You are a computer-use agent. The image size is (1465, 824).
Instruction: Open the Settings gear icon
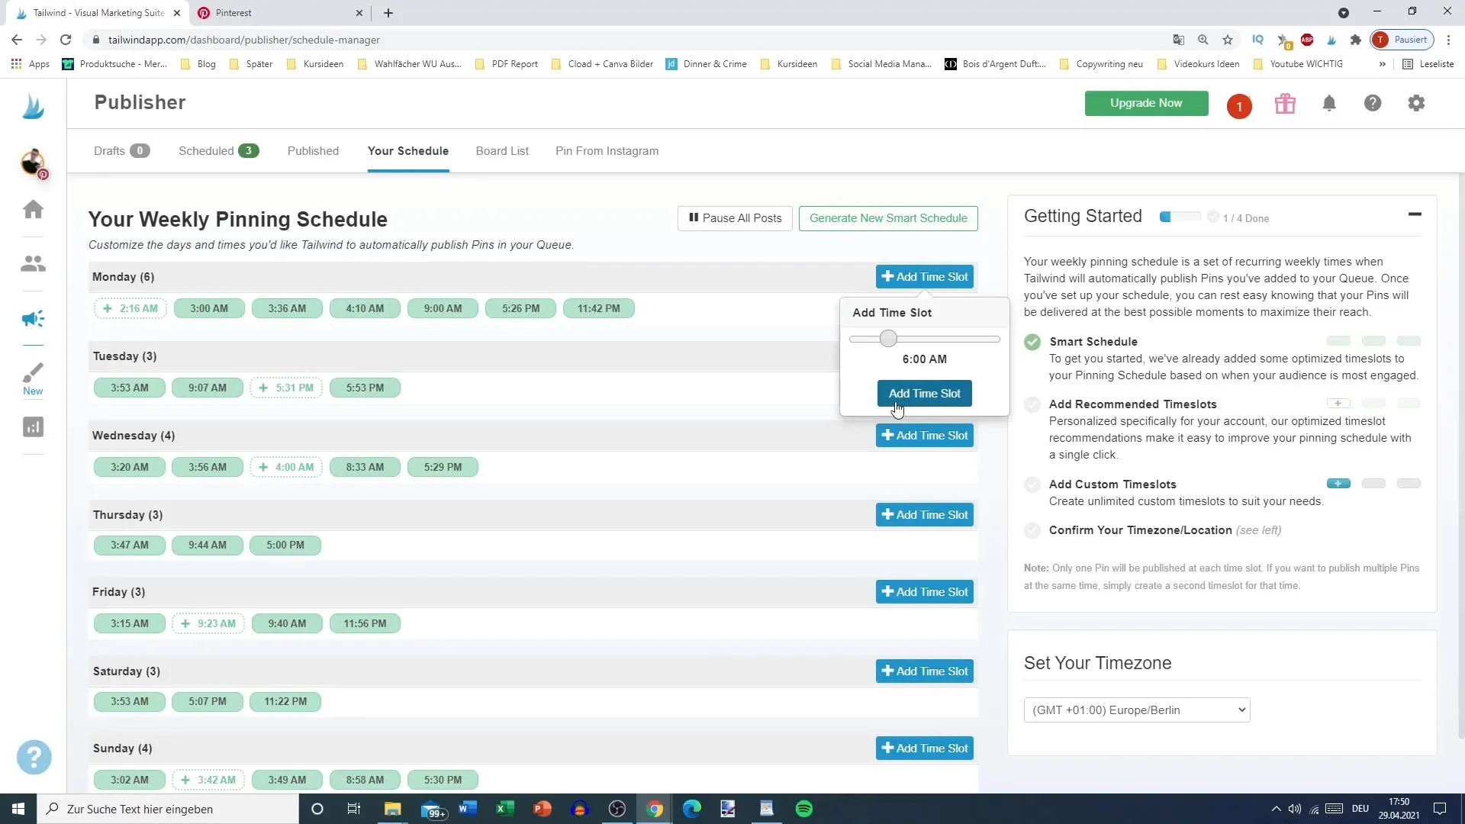pos(1418,104)
